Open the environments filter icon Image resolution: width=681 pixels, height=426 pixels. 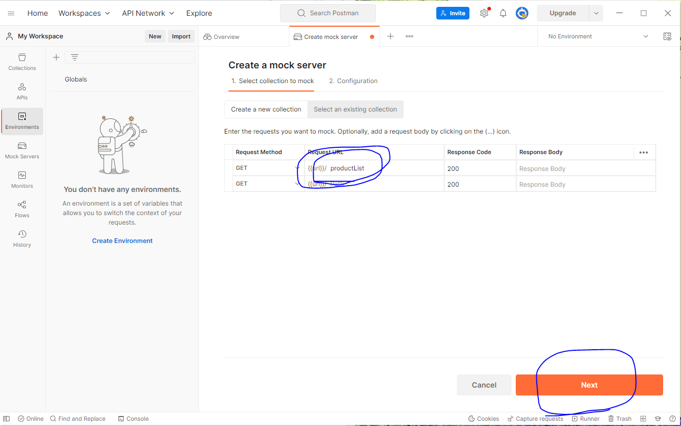pos(75,57)
